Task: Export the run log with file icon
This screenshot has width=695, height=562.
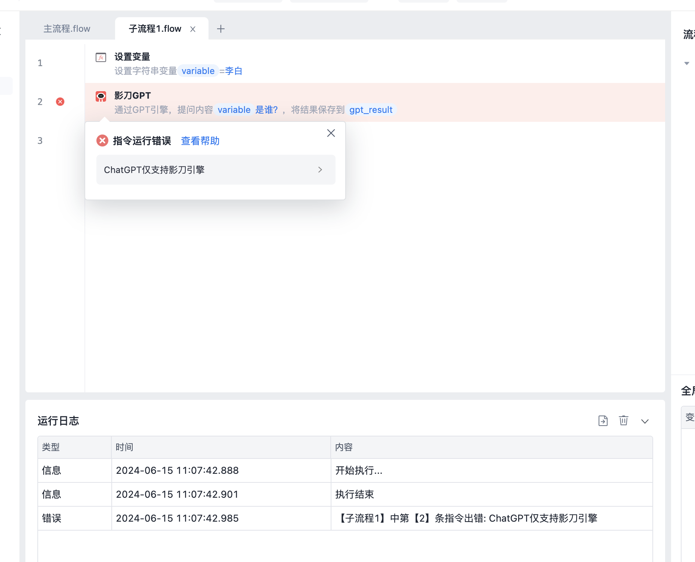Action: click(x=603, y=421)
